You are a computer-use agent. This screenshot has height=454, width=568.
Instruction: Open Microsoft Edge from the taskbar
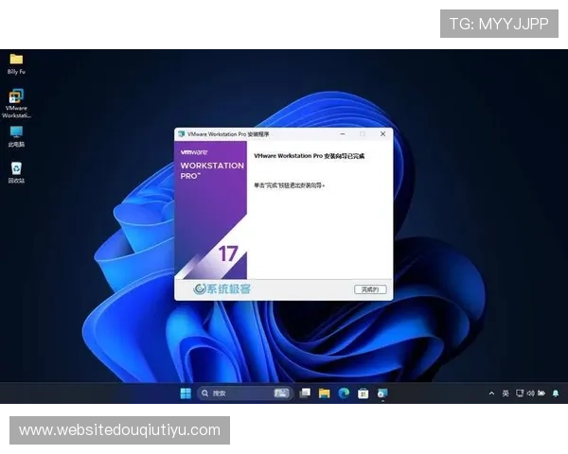tap(343, 393)
